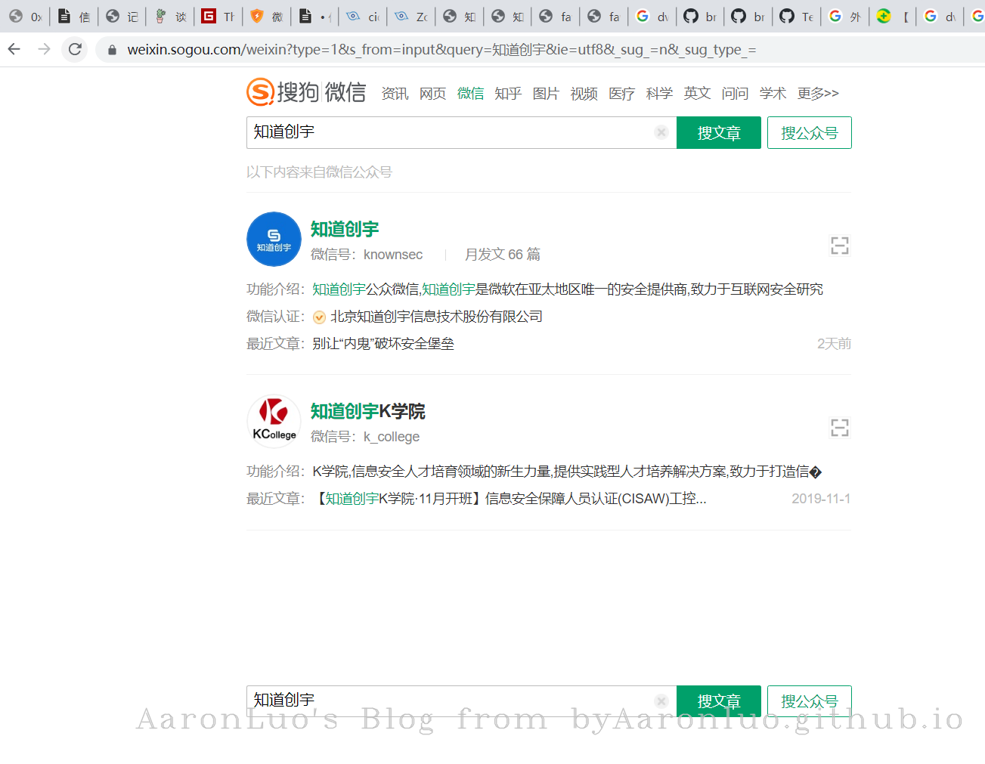
Task: Expand the 更多>> navigation menu
Action: coord(818,93)
